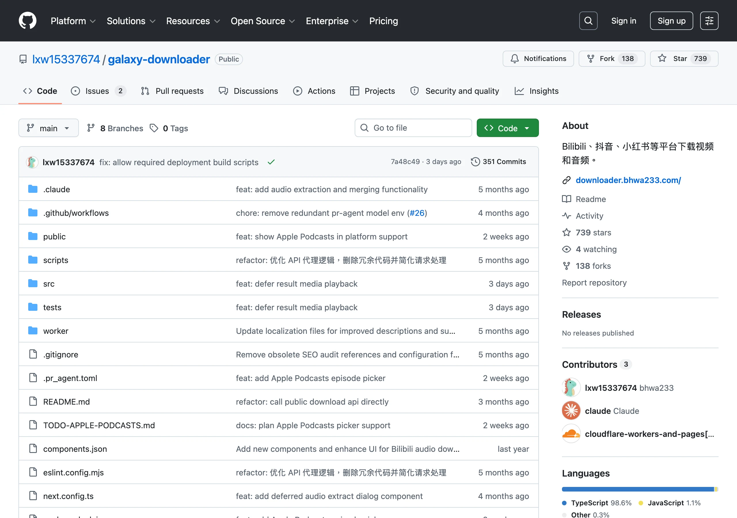This screenshot has height=518, width=737.
Task: Click the commit author avatar in commit bar
Action: 32,162
